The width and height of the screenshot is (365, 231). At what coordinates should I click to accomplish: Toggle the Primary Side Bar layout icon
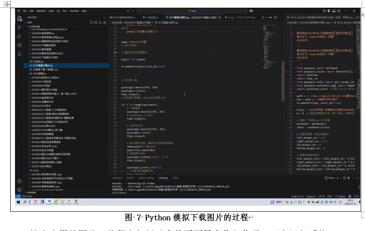pos(329,11)
